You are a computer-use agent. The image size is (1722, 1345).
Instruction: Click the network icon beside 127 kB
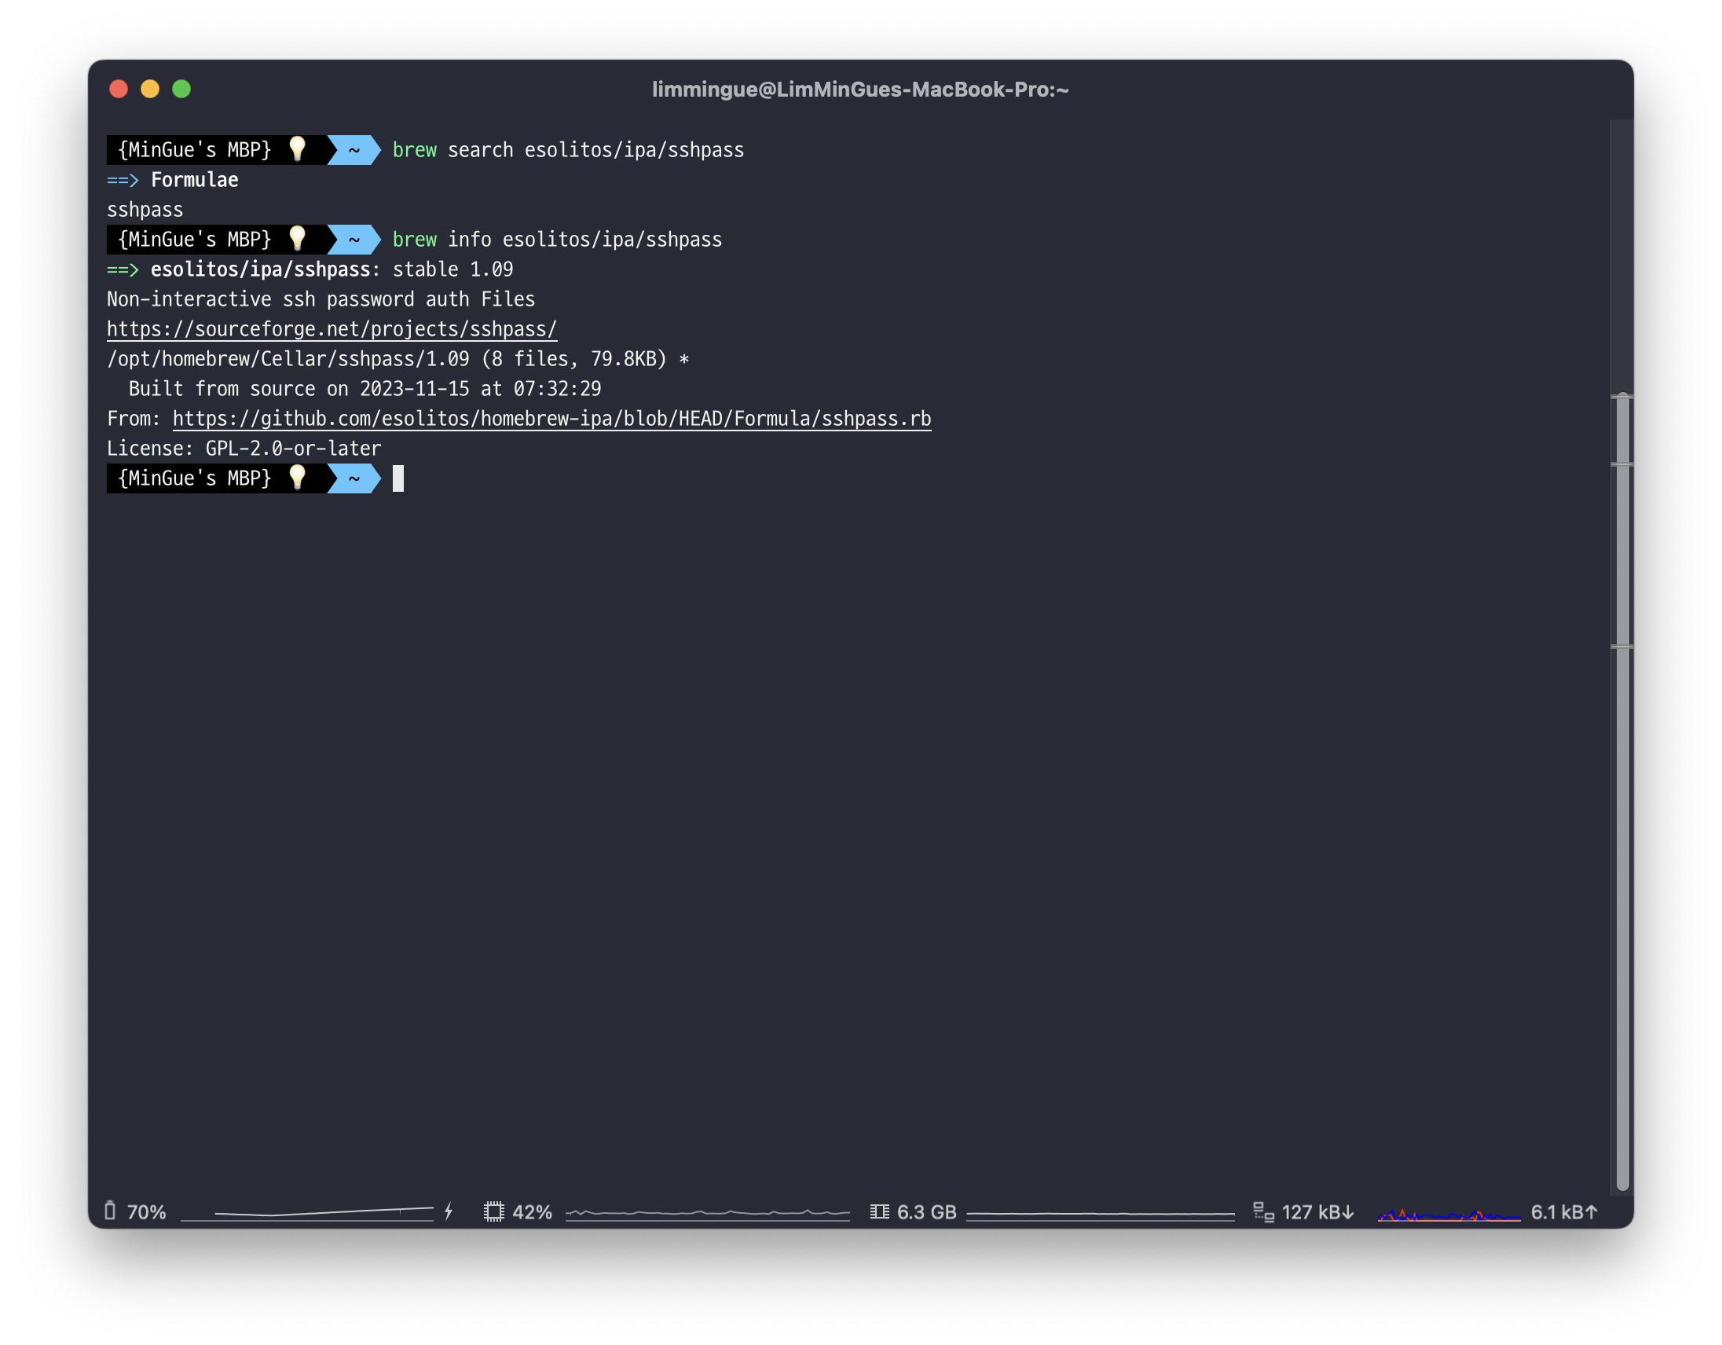coord(1263,1211)
